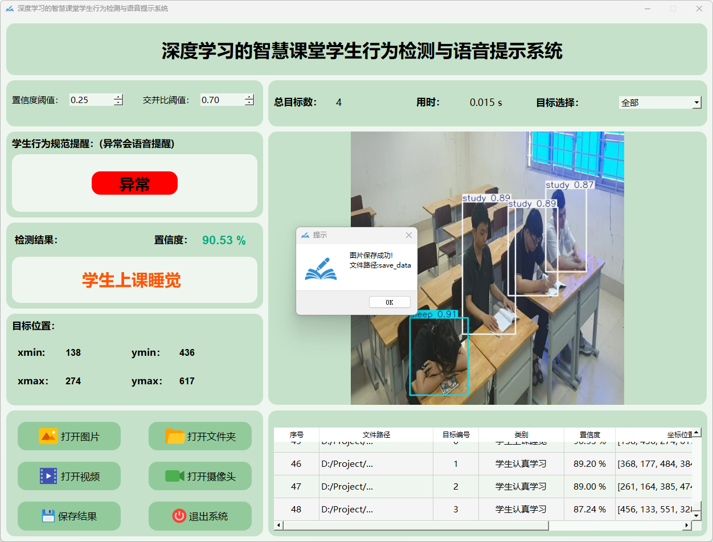Image resolution: width=713 pixels, height=542 pixels.
Task: Close the 提示 dialog with its X
Action: (408, 235)
